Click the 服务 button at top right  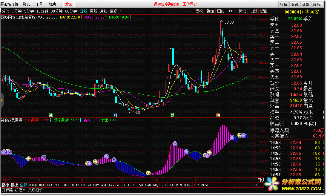pos(317,4)
